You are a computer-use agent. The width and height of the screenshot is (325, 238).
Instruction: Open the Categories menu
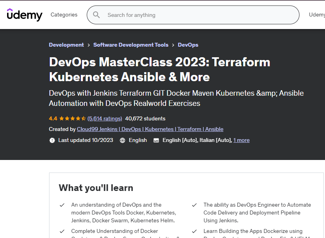[64, 15]
